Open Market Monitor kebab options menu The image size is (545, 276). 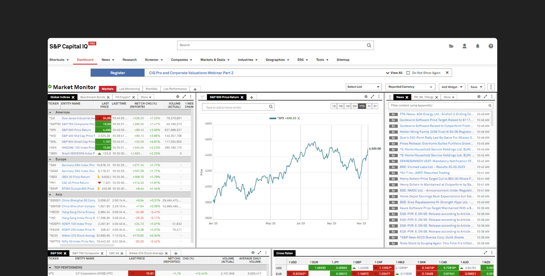click(x=491, y=87)
